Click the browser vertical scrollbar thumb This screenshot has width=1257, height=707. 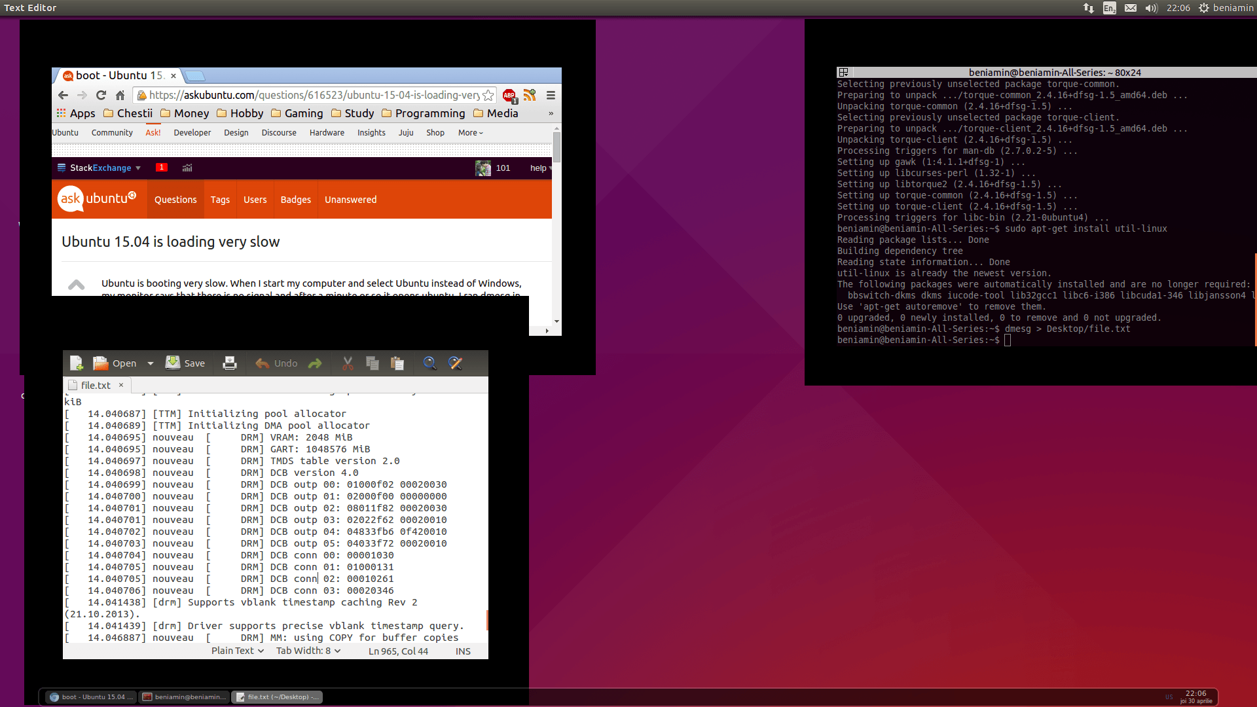[556, 148]
